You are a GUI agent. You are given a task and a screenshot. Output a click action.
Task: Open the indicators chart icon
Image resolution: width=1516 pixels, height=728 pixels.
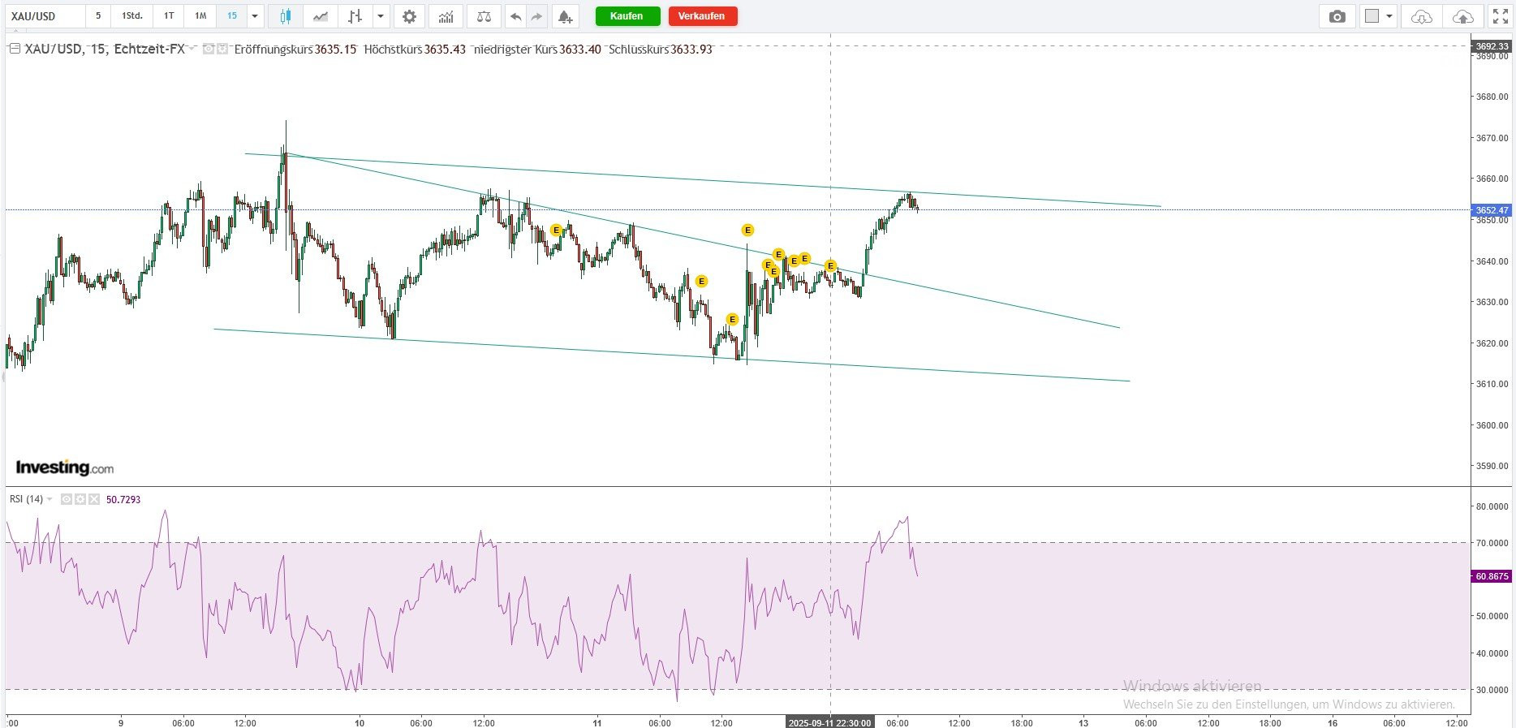tap(446, 16)
